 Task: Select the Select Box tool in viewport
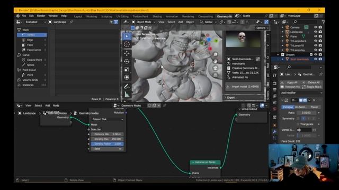pos(127,36)
